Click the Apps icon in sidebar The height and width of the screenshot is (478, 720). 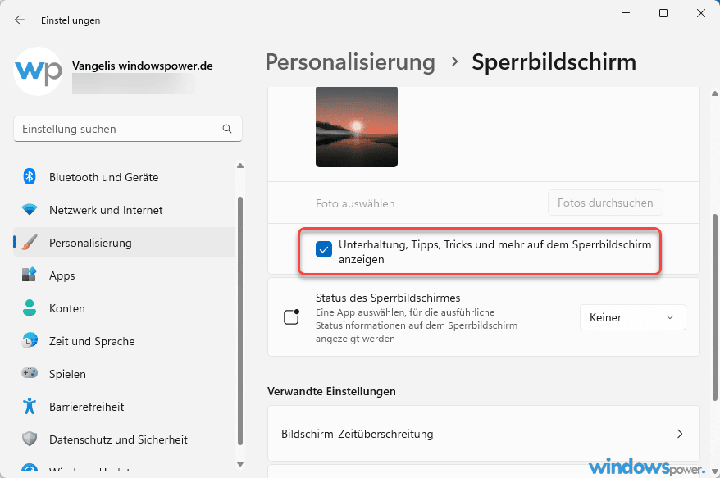[x=30, y=275]
